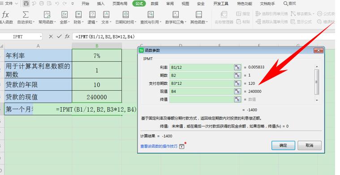The image size is (340, 175).
Task: Open the 常用函数 dropdown
Action: [47, 22]
